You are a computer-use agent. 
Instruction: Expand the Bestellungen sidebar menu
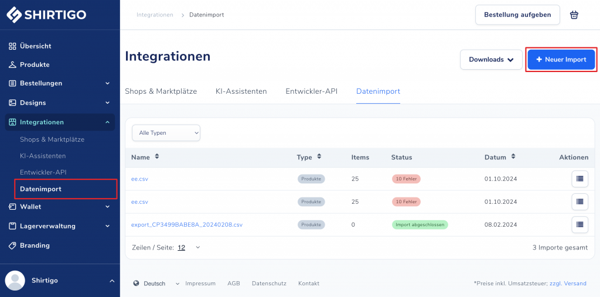[108, 83]
